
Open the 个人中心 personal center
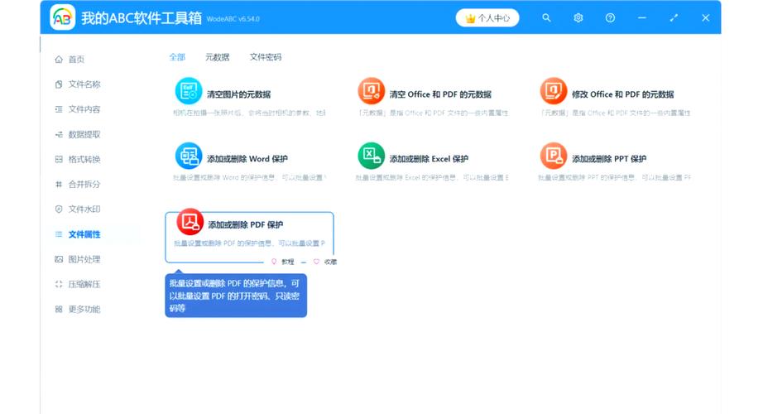point(487,18)
